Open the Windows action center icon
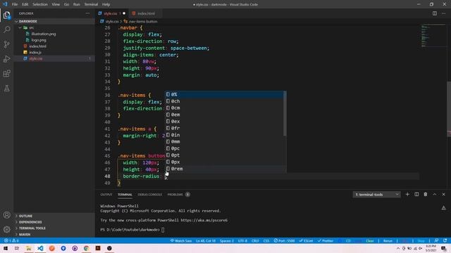This screenshot has width=451, height=253. 444,248
